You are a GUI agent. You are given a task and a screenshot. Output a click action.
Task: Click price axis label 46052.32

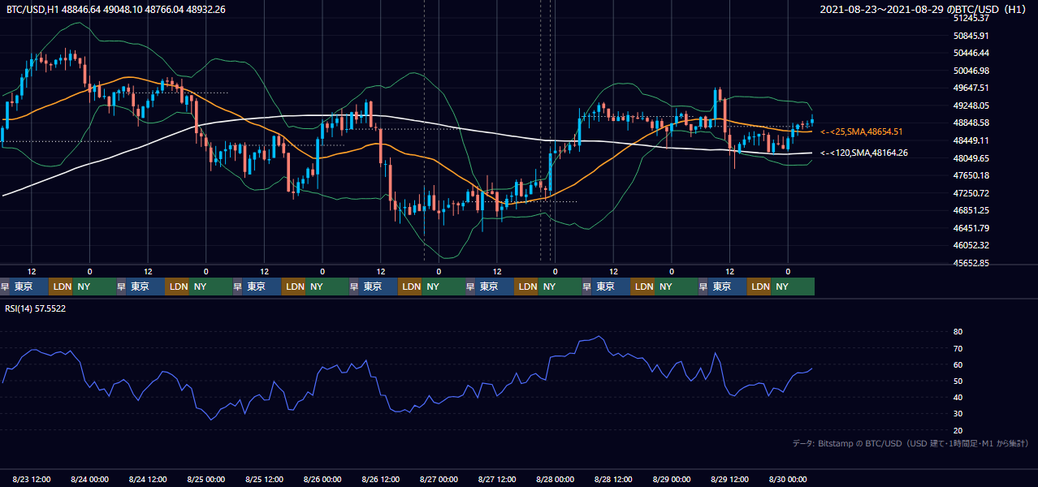click(971, 245)
